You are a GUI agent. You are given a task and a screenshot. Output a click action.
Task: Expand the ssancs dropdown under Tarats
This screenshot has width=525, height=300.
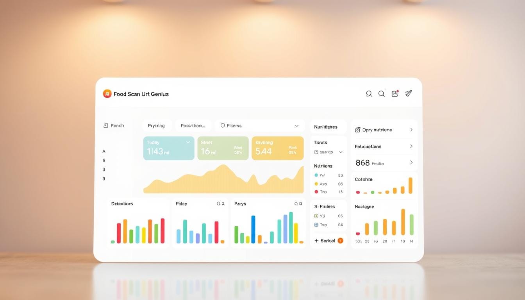click(x=340, y=152)
